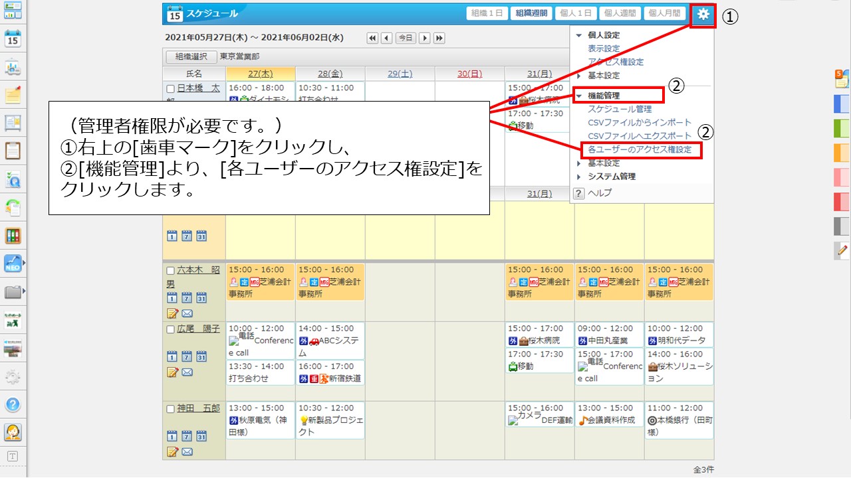Check the checkbox next to 六本木 昭男
This screenshot has width=851, height=478.
[x=170, y=271]
